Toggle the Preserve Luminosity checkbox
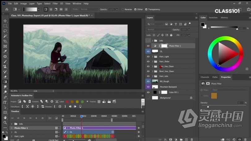The height and width of the screenshot is (141, 251). (x=201, y=111)
